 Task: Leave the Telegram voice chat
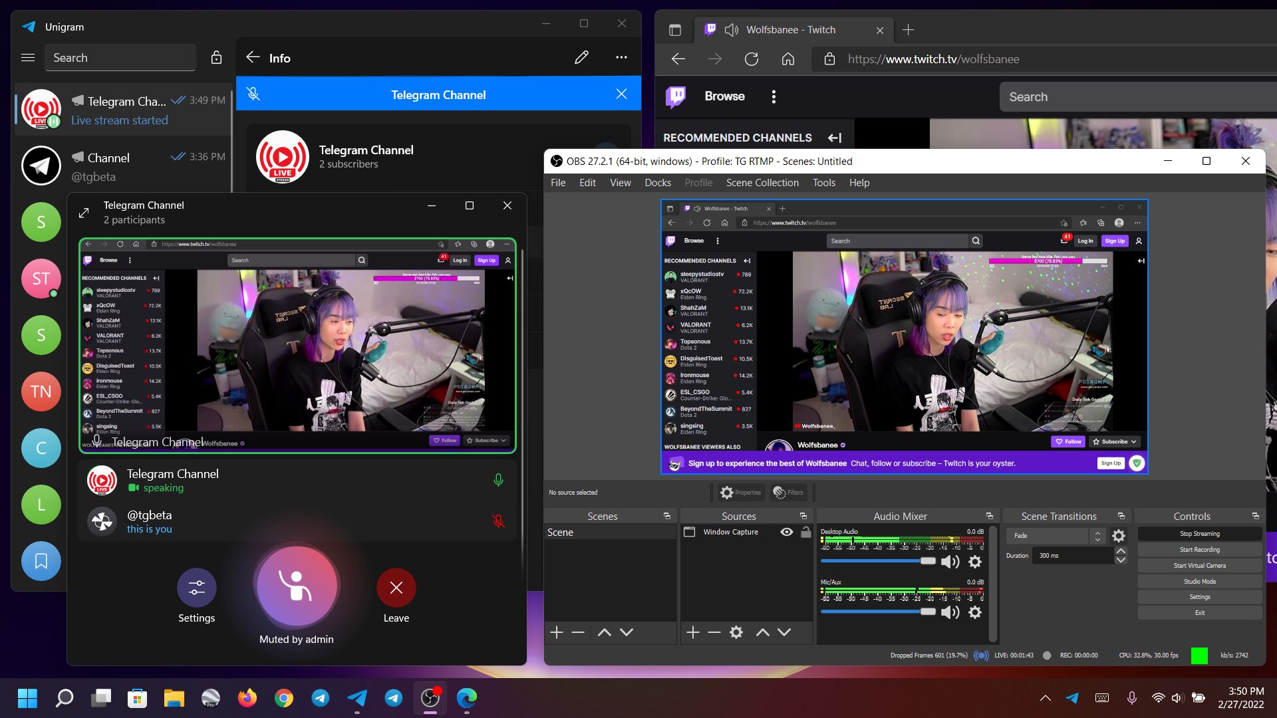[x=396, y=588]
